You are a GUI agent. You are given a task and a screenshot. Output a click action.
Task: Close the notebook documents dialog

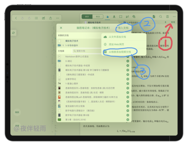(x=61, y=28)
